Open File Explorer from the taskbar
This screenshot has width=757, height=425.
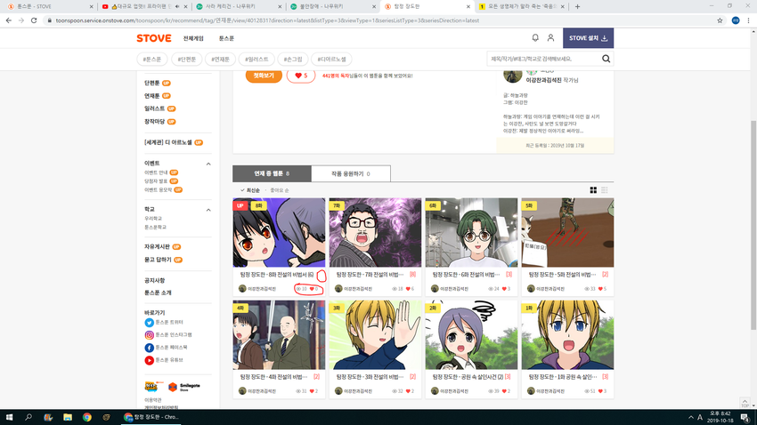[x=68, y=417]
